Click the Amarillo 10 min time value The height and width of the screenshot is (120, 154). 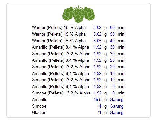point(112,73)
